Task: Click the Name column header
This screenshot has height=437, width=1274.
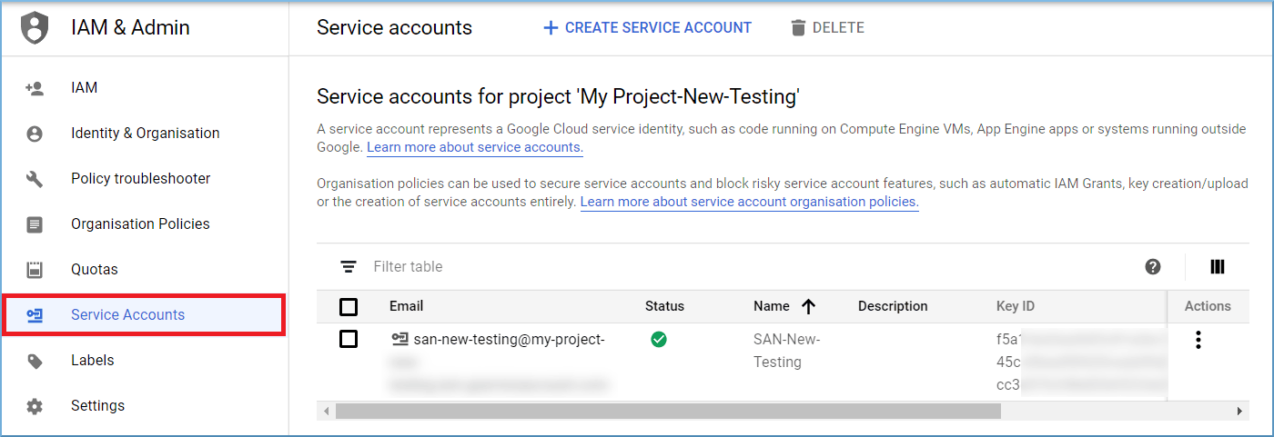Action: pos(771,306)
